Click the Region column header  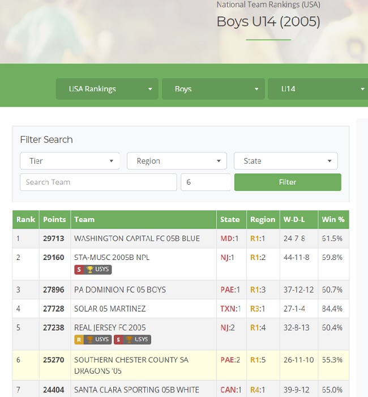(x=263, y=220)
